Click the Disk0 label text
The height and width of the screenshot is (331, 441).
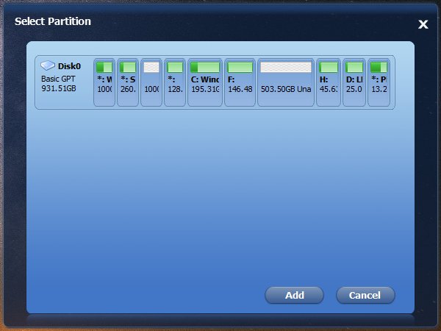click(x=69, y=66)
